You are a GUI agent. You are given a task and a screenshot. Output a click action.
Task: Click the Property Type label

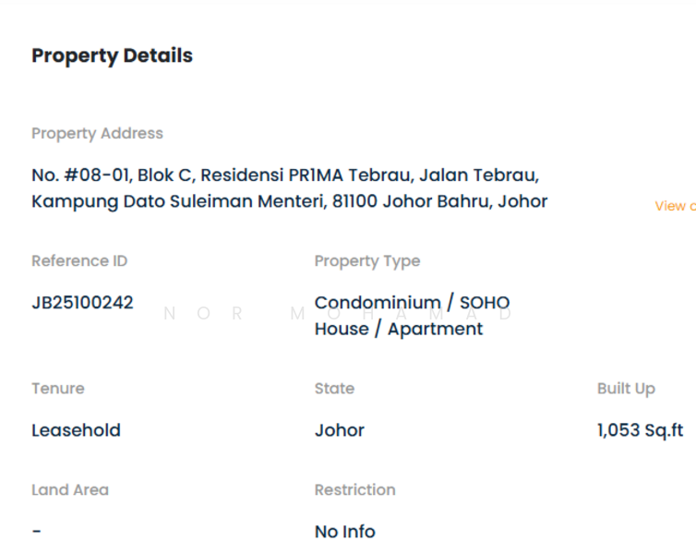[x=366, y=260]
